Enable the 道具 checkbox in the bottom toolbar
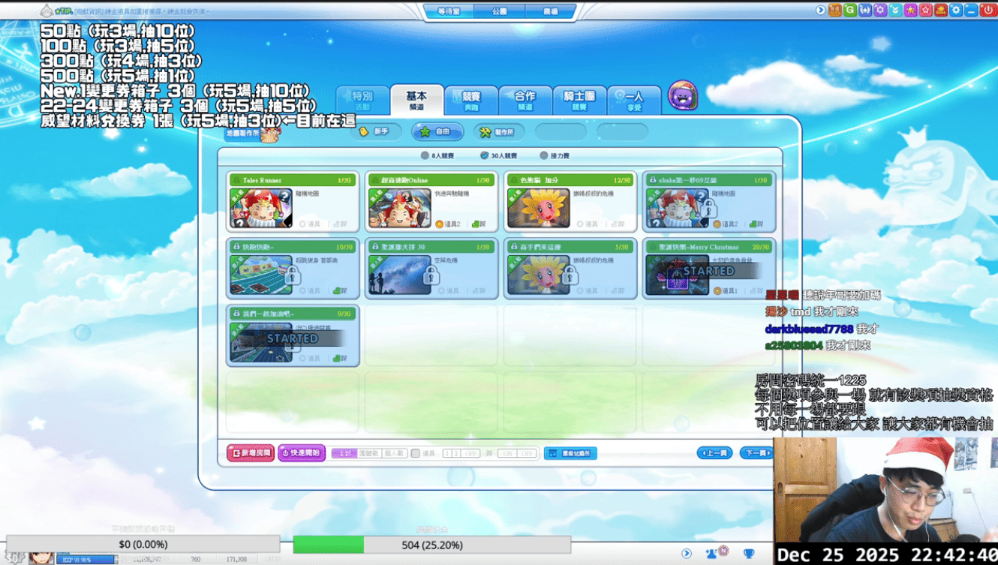The width and height of the screenshot is (998, 565). 414,454
